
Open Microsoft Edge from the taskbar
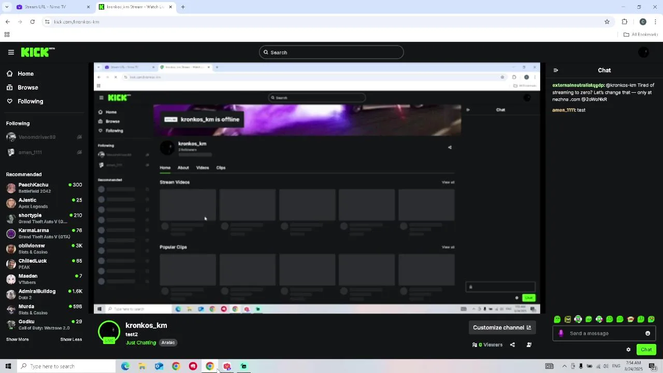(125, 366)
